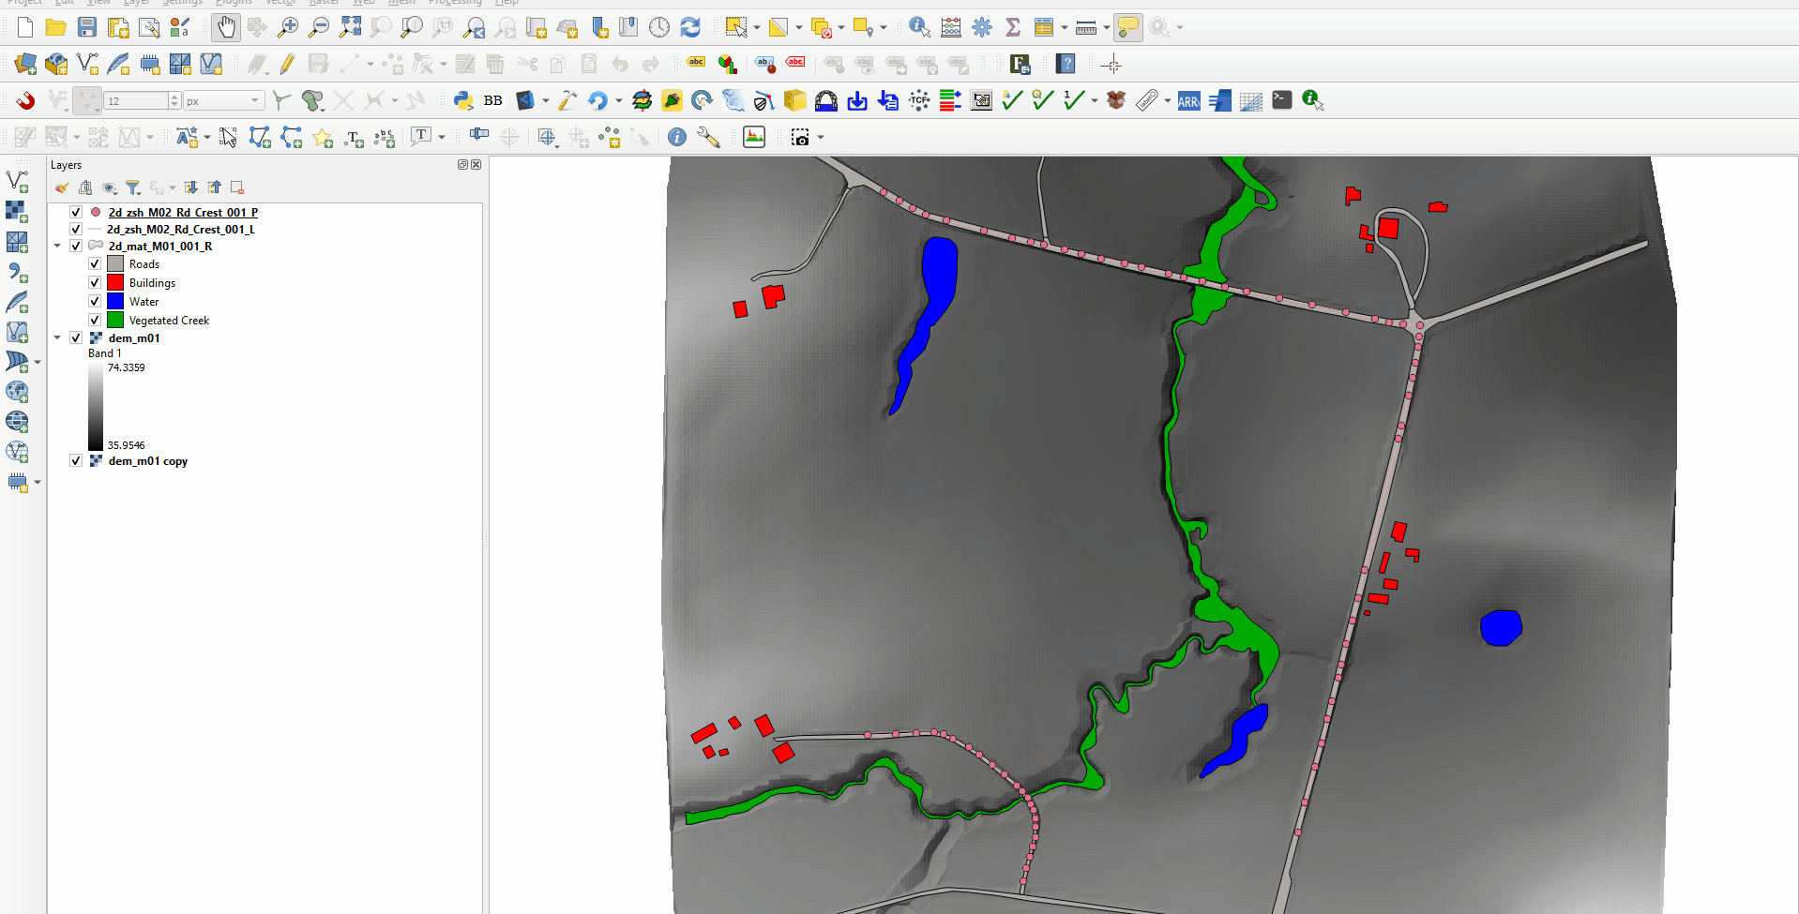
Task: Click the bridge arch plugin icon
Action: point(826,100)
